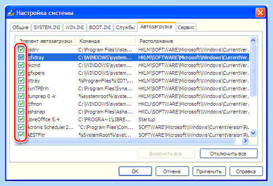Viewport: 273px width, 186px height.
Task: Click the list's scroll up arrow
Action: [x=253, y=41]
